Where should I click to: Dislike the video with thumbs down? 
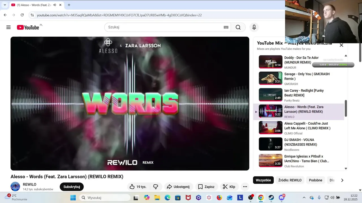pyautogui.click(x=156, y=187)
